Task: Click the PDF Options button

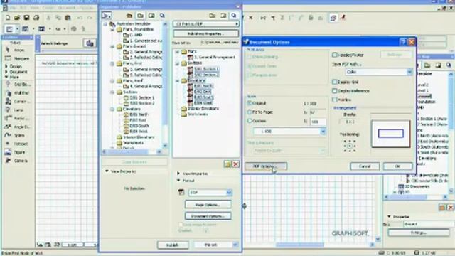Action: pos(266,166)
